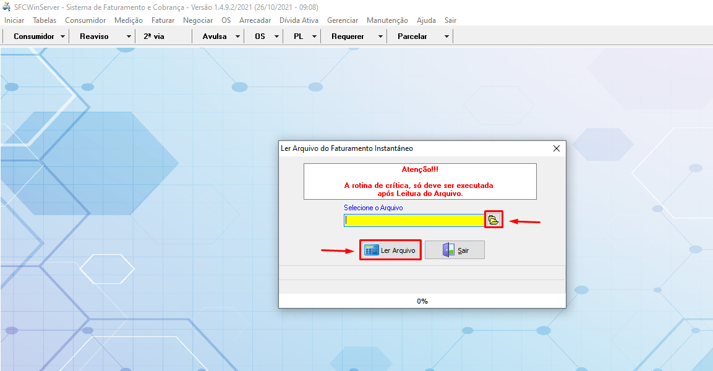Click the 0% progress bar in dialog
The height and width of the screenshot is (371, 713).
pos(422,301)
